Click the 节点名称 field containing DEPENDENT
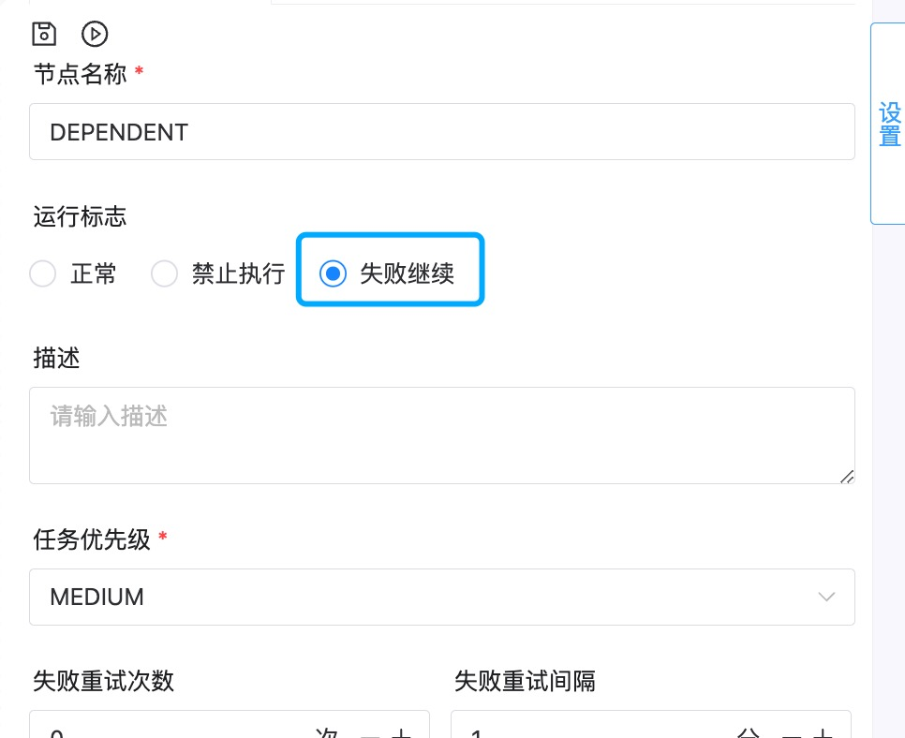Viewport: 905px width, 738px height. click(x=441, y=132)
